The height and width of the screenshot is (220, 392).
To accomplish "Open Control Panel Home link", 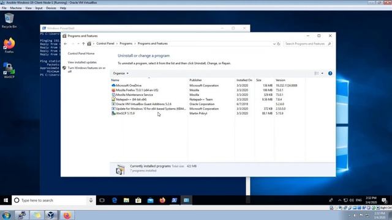I will (x=81, y=53).
